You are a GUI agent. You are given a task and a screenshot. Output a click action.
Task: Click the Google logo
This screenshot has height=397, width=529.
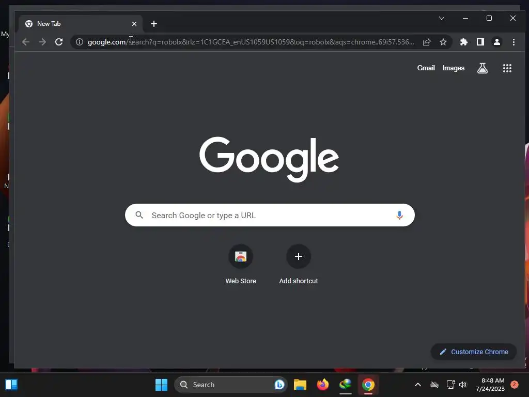269,159
